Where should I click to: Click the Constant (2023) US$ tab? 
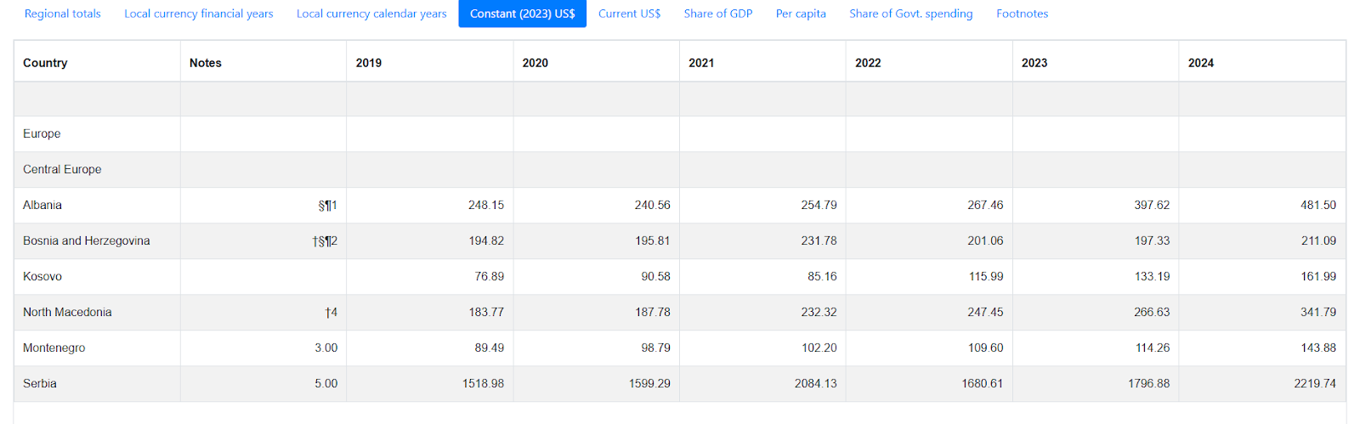[x=522, y=14]
